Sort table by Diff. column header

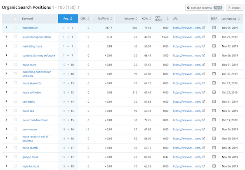[x=85, y=19]
